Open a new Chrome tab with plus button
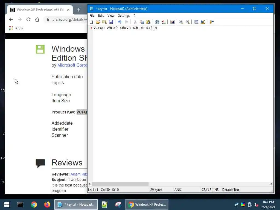Image resolution: width=280 pixels, height=210 pixels. 79,10
